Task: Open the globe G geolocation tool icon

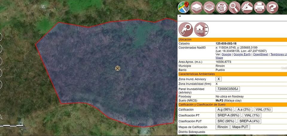Action: pos(222,7)
